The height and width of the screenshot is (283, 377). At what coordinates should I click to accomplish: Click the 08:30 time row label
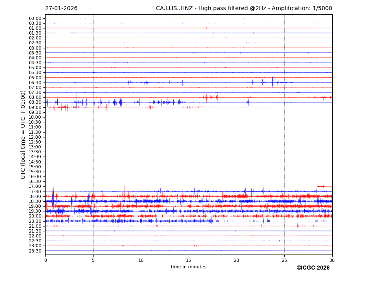coord(35,102)
